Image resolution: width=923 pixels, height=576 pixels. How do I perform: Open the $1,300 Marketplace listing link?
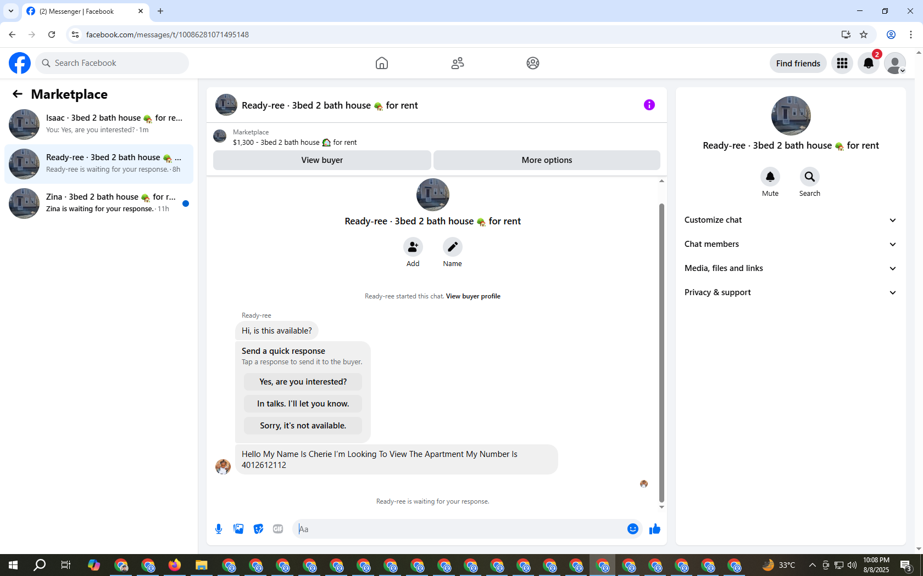click(294, 143)
